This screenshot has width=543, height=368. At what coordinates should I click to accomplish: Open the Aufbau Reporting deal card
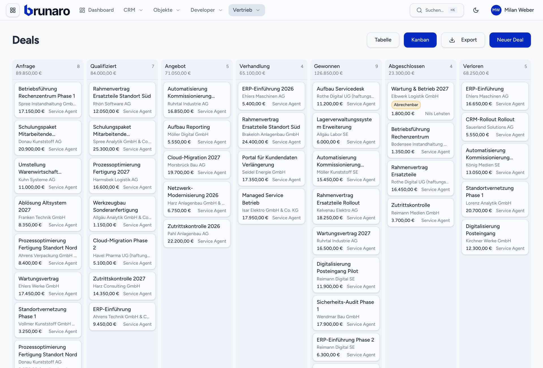click(x=197, y=134)
